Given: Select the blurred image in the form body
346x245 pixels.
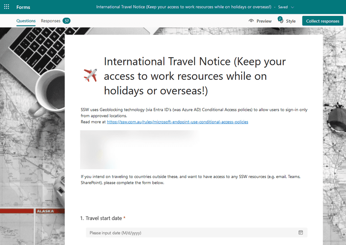Looking at the screenshot, I should coord(139,150).
